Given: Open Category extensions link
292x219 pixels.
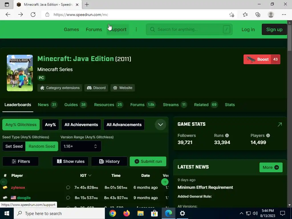Looking at the screenshot, I should (60, 88).
